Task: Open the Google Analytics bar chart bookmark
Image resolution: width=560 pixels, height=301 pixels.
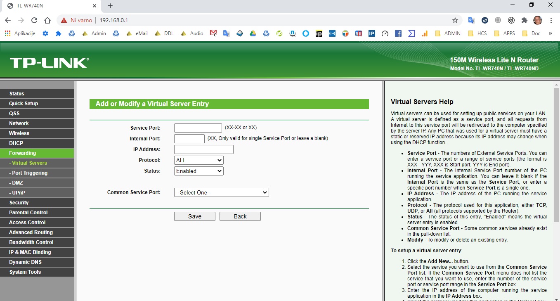Action: click(425, 33)
